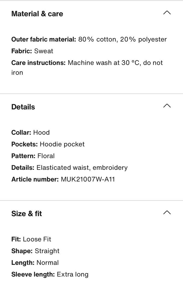
Task: Collapse the Size & fit chevron
Action: tap(167, 213)
